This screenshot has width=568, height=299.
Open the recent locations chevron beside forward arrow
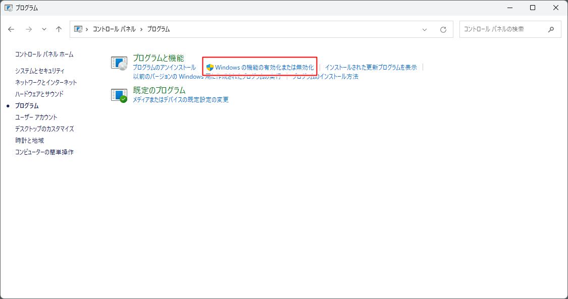click(44, 29)
